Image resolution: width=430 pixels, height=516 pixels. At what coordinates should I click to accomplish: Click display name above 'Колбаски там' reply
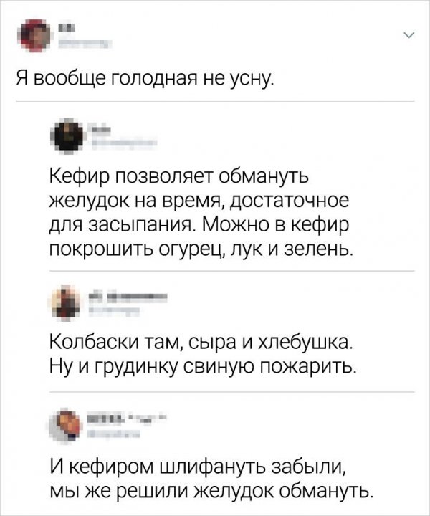[129, 295]
